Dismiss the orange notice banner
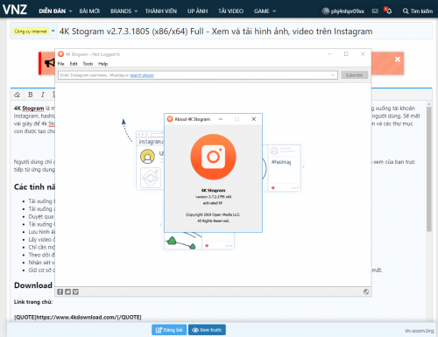The image size is (438, 337). (398, 60)
